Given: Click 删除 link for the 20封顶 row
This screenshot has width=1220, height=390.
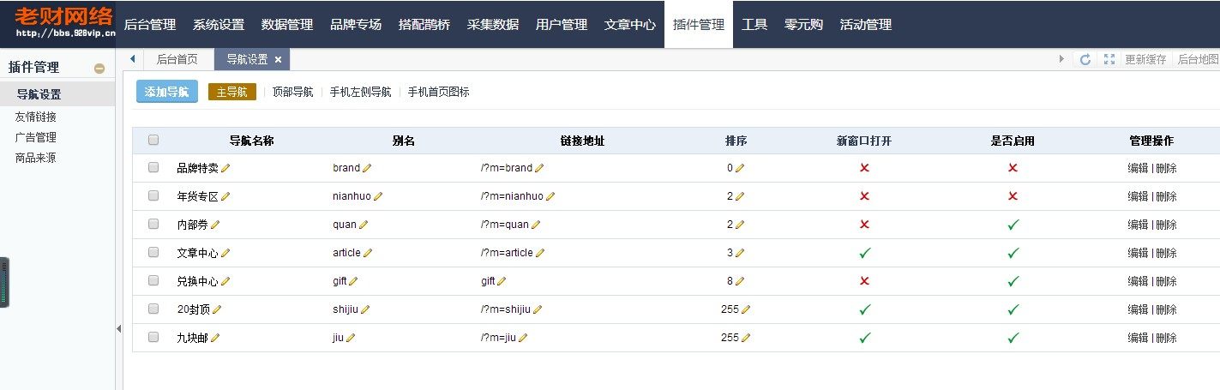Looking at the screenshot, I should click(x=1166, y=309).
